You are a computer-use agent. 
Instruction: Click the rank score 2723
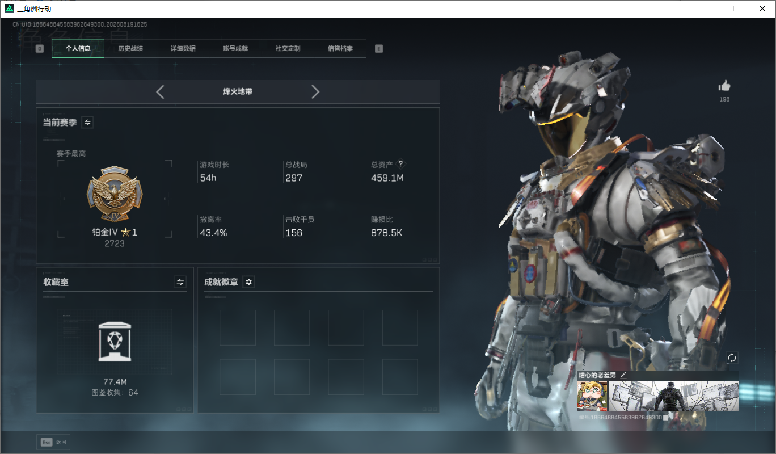click(115, 243)
